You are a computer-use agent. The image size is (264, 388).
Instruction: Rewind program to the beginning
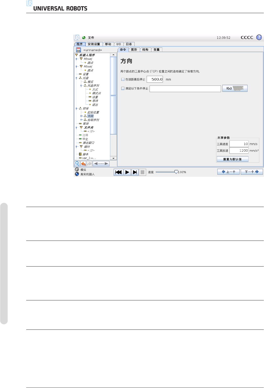pyautogui.click(x=118, y=172)
